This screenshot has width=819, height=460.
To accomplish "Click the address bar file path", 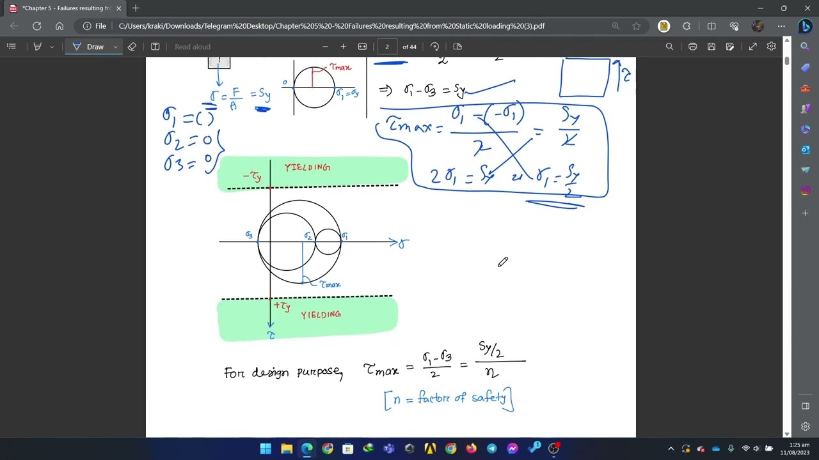I will pos(331,26).
